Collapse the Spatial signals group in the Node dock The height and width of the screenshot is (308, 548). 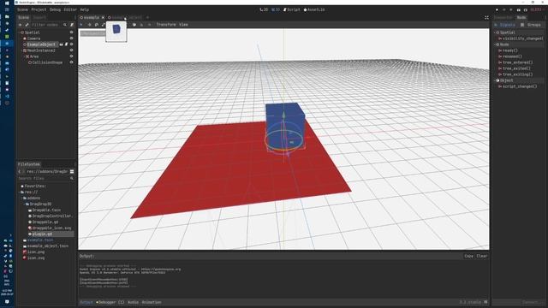coord(495,33)
